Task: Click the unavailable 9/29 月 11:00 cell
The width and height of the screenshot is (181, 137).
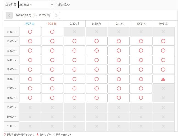Action: 74,32
